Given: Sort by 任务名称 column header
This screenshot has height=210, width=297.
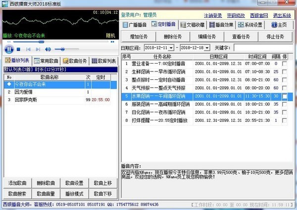Looking at the screenshot, I should pos(162,57).
